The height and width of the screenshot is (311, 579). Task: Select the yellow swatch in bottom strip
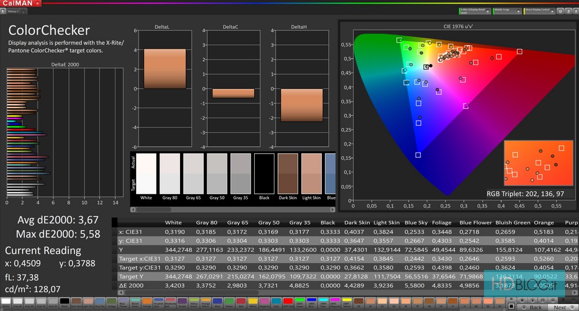(x=252, y=301)
